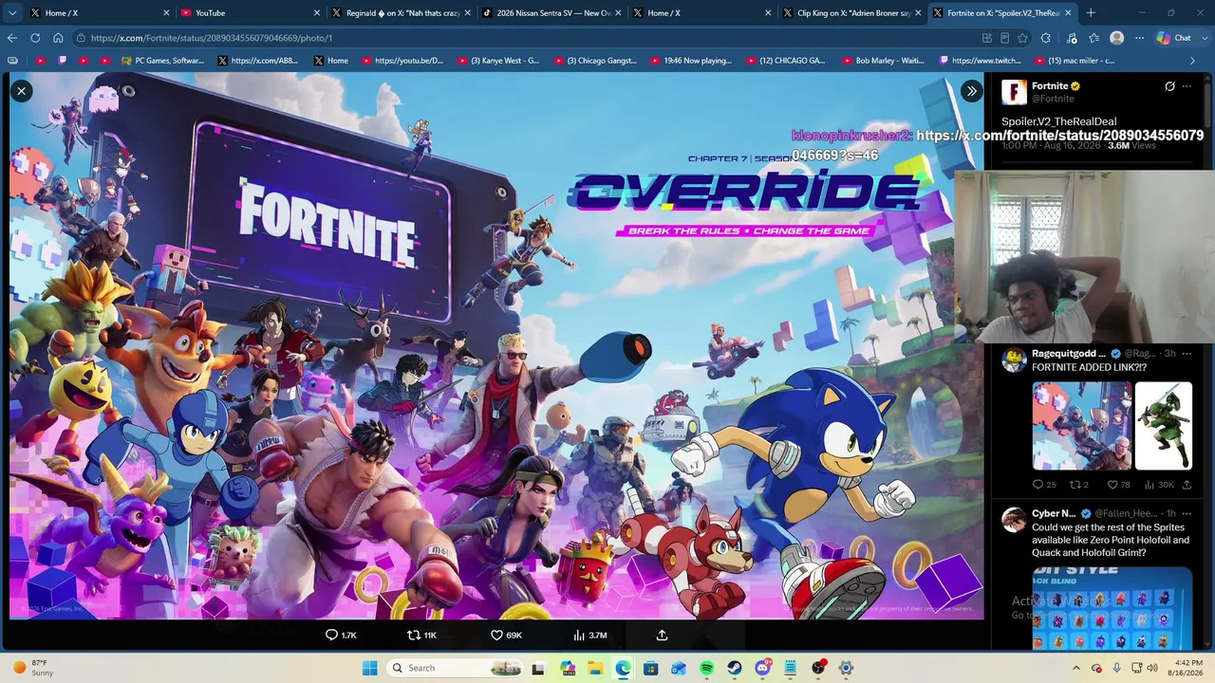Open replies using the 1.7K comment icon
Screen dimensions: 1215x683
tap(341, 635)
